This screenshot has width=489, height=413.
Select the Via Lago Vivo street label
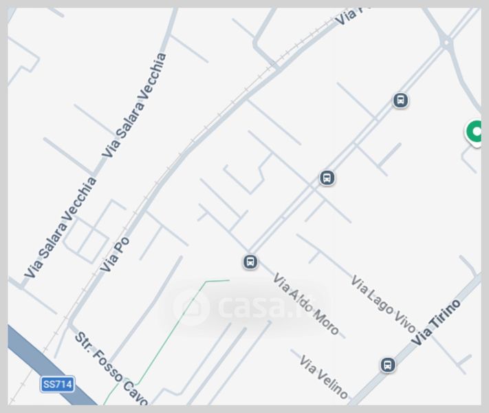point(383,304)
